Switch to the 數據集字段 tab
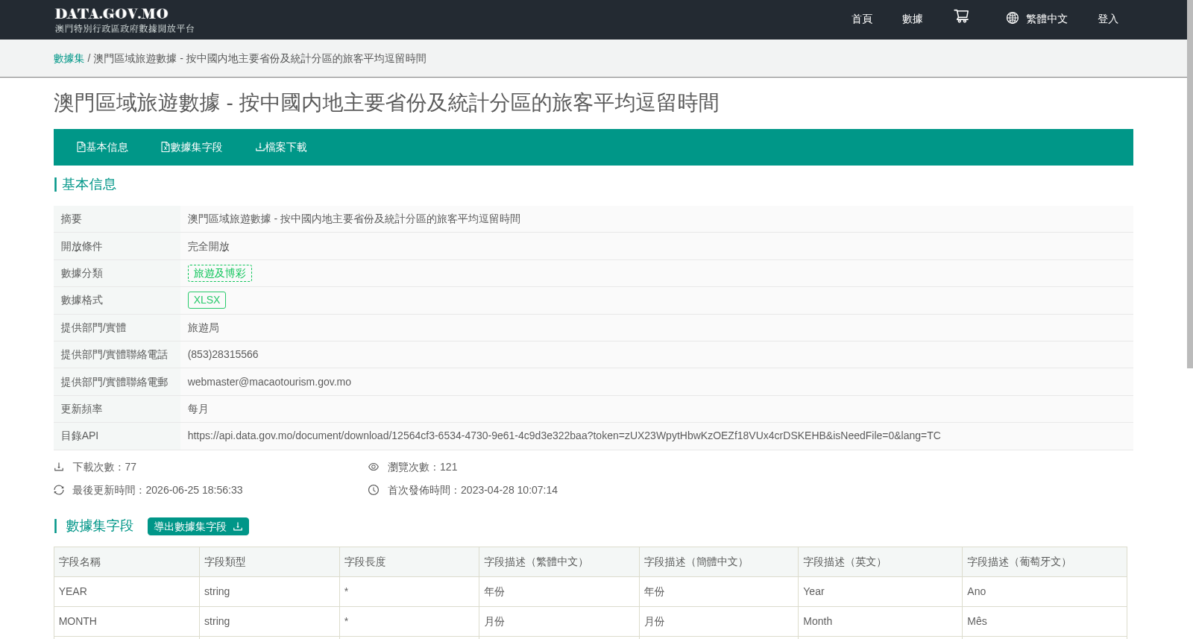 pyautogui.click(x=192, y=147)
